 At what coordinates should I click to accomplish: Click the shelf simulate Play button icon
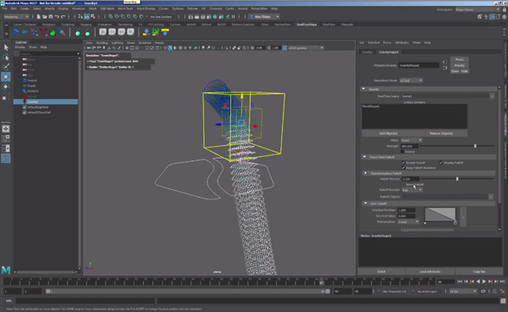coord(102,31)
